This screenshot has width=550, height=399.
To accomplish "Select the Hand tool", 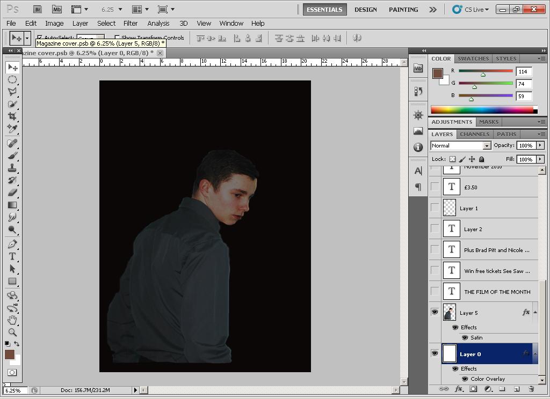I will (x=12, y=320).
